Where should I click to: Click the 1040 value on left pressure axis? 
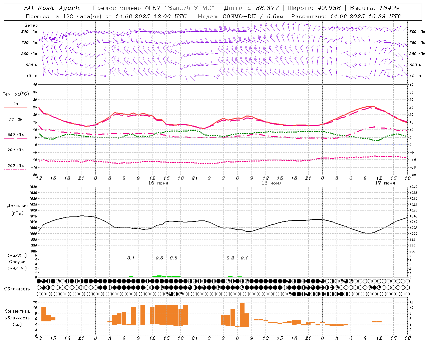pos(33,187)
